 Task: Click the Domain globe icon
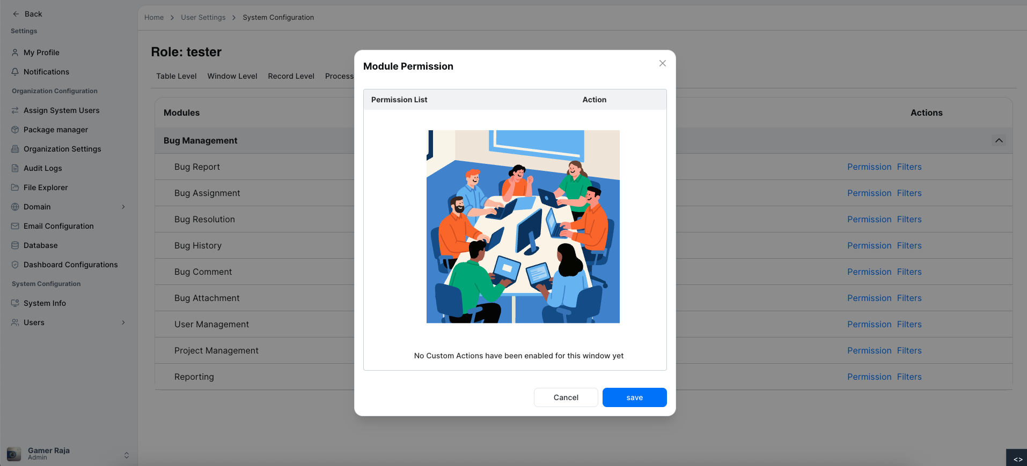pyautogui.click(x=15, y=207)
